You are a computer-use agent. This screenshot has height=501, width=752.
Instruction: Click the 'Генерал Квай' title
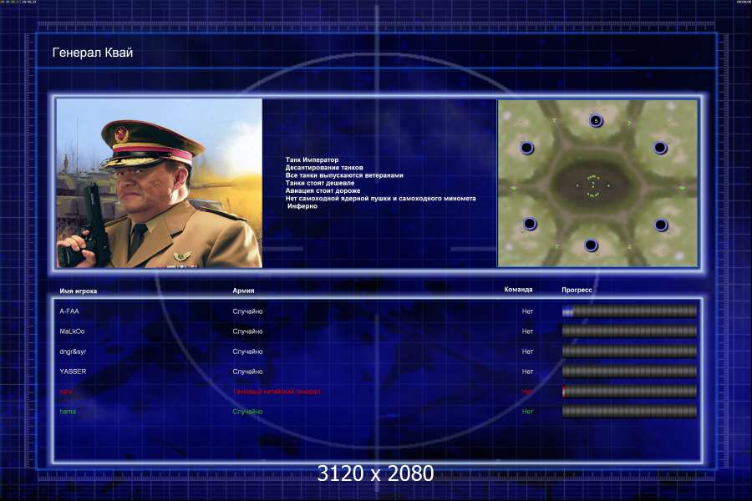point(92,53)
